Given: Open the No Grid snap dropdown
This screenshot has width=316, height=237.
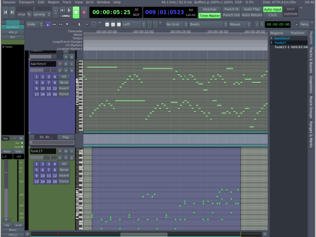Looking at the screenshot, I should [x=175, y=24].
